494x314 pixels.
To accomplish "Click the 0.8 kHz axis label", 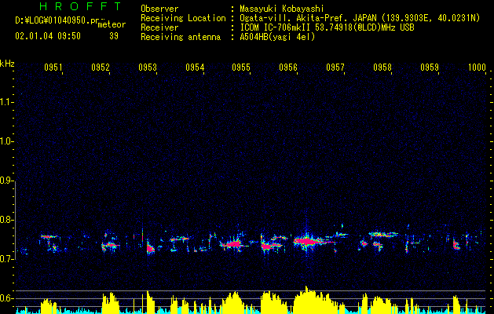I will [6, 220].
